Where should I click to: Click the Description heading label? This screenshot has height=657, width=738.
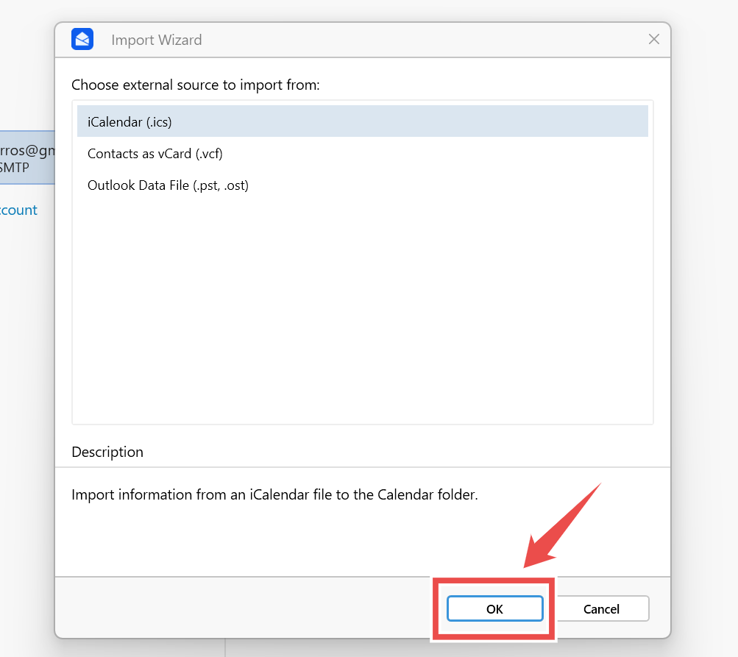coord(107,452)
